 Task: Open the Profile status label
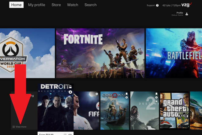pos(177,14)
